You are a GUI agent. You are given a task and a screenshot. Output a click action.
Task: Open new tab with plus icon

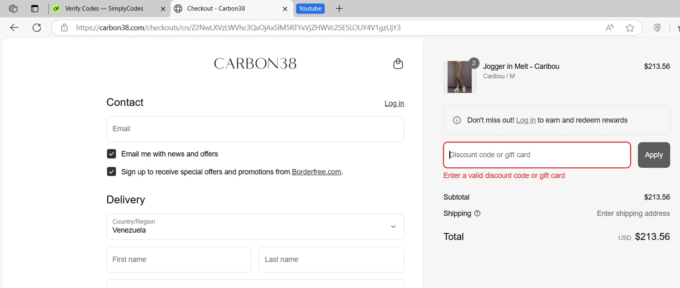(339, 9)
